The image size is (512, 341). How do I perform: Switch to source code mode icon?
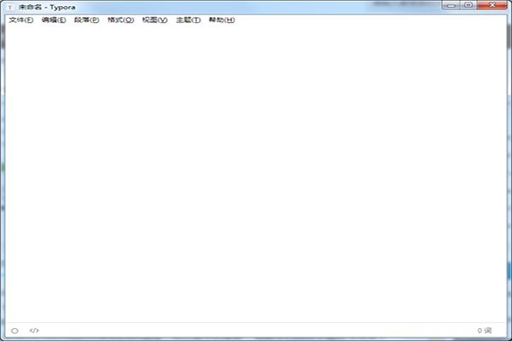coord(34,330)
